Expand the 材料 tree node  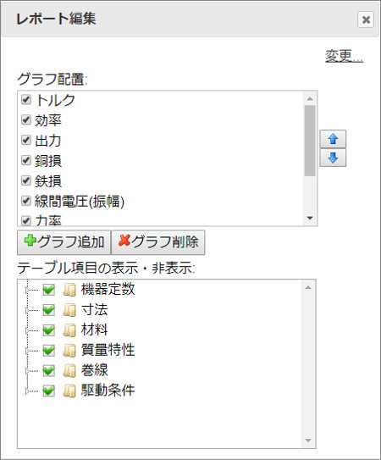click(x=27, y=330)
